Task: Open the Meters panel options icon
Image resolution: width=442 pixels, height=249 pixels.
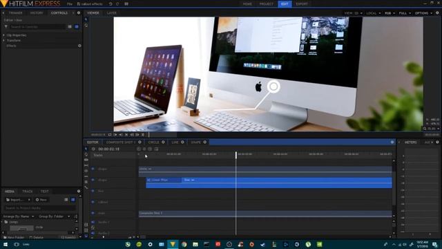Action: click(437, 142)
